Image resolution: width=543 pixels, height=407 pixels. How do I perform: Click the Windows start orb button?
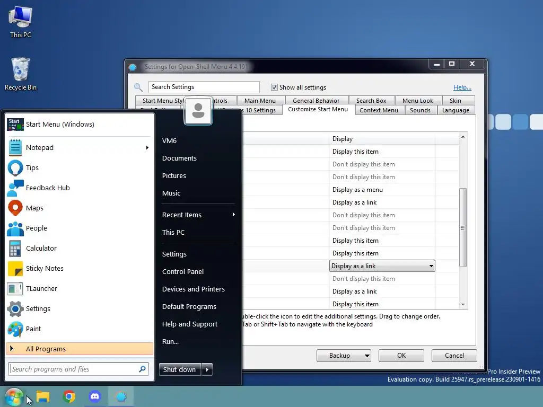click(x=14, y=396)
